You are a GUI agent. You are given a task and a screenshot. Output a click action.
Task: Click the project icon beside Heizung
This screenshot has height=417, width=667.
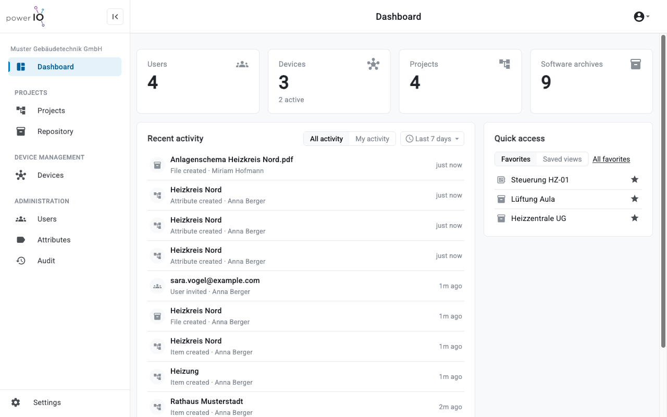[x=156, y=377]
